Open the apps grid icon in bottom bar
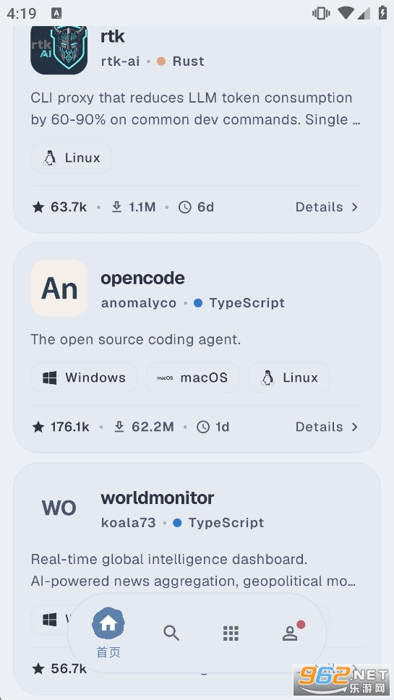The height and width of the screenshot is (700, 394). (x=231, y=633)
